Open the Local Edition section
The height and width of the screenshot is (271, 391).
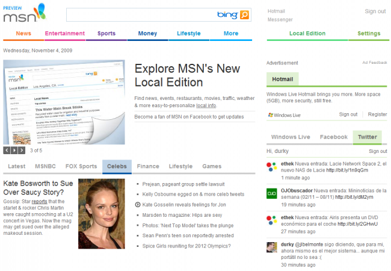coord(307,34)
